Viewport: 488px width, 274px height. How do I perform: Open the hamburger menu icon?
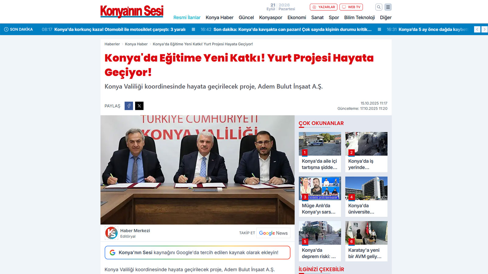(388, 7)
